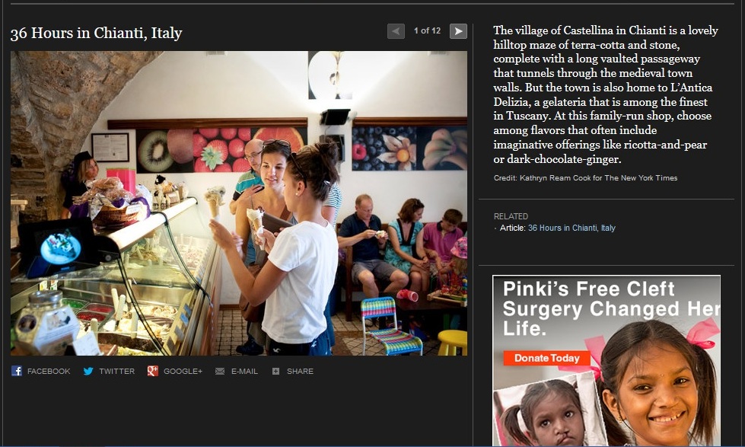Send via the E-MAIL label
Image resolution: width=745 pixels, height=447 pixels.
coord(245,371)
